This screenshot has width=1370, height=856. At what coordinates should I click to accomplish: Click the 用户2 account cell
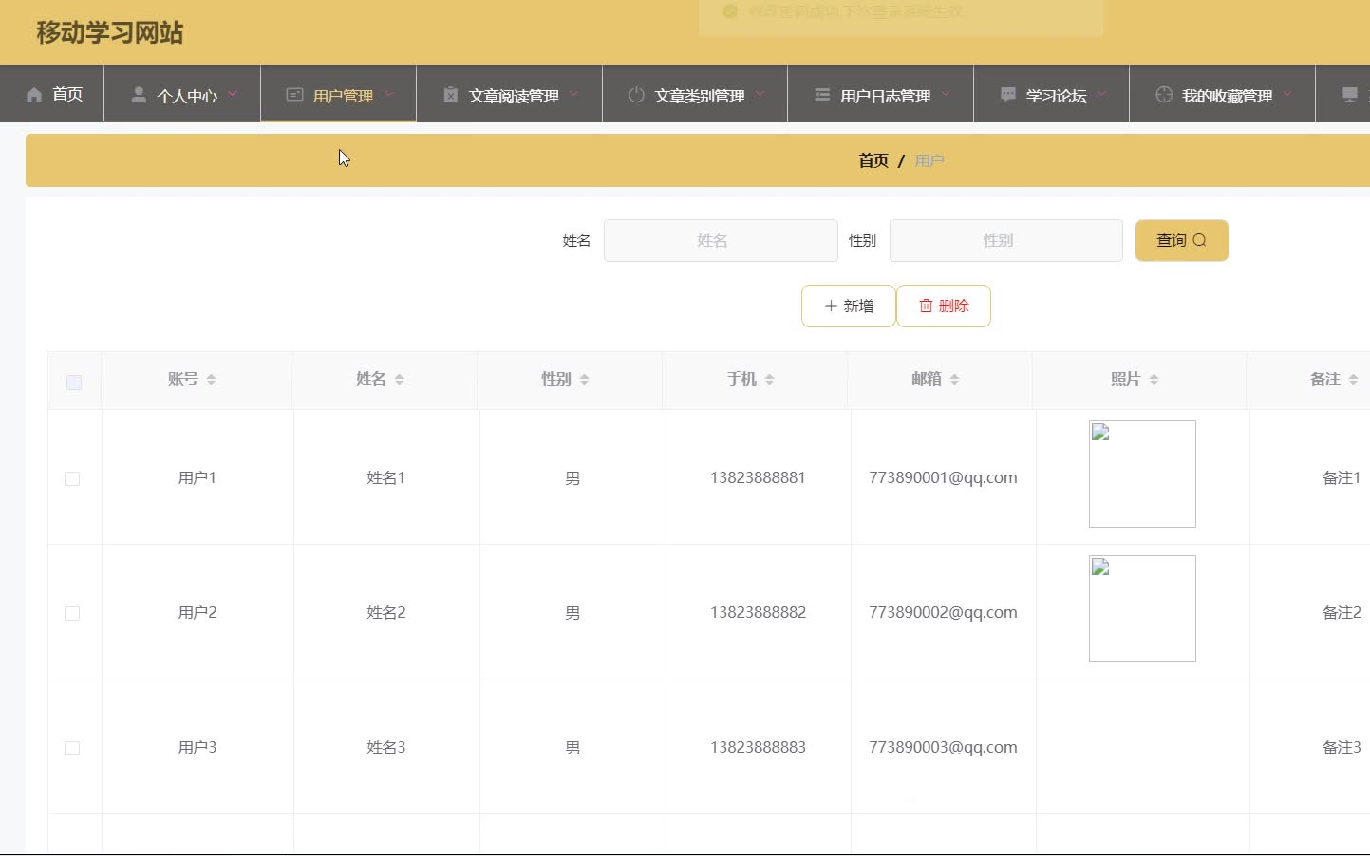tap(197, 613)
